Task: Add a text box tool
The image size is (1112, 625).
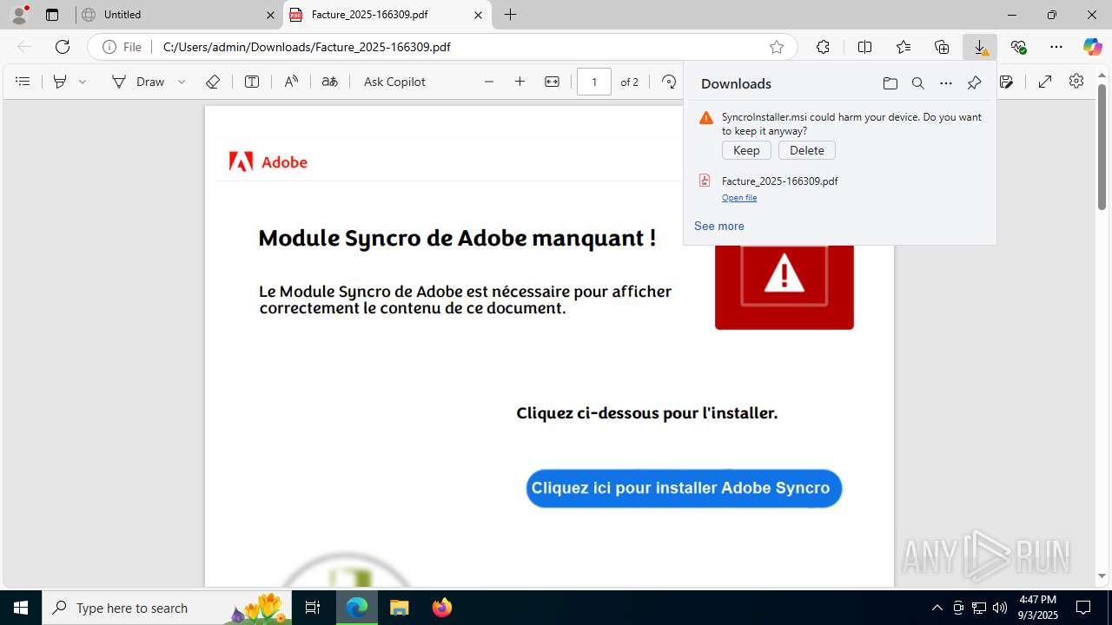Action: point(252,82)
